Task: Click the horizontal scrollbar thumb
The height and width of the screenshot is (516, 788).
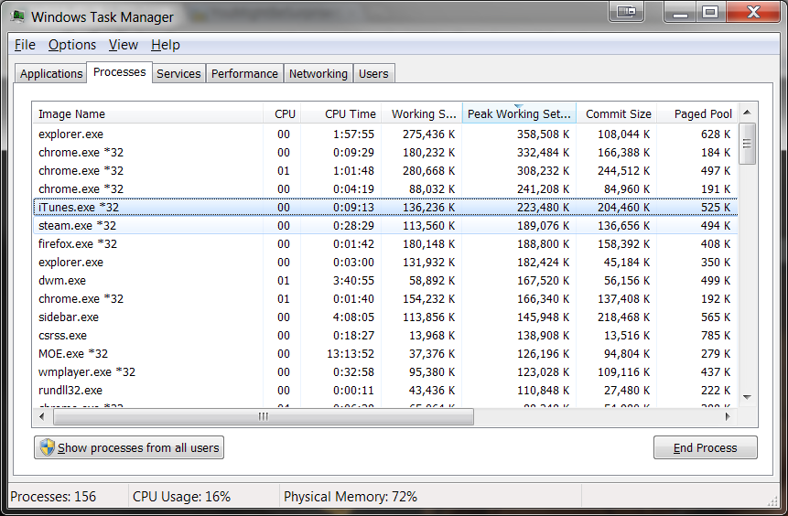Action: point(264,416)
